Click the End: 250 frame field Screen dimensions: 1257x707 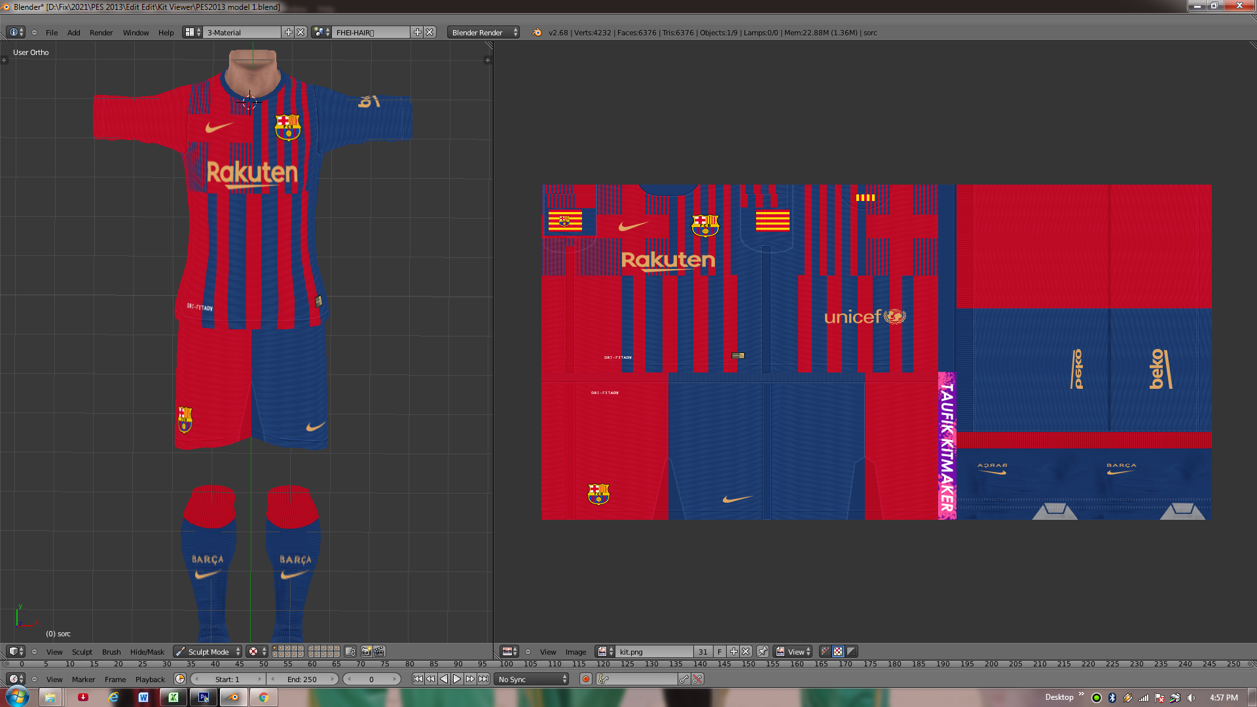tap(302, 680)
